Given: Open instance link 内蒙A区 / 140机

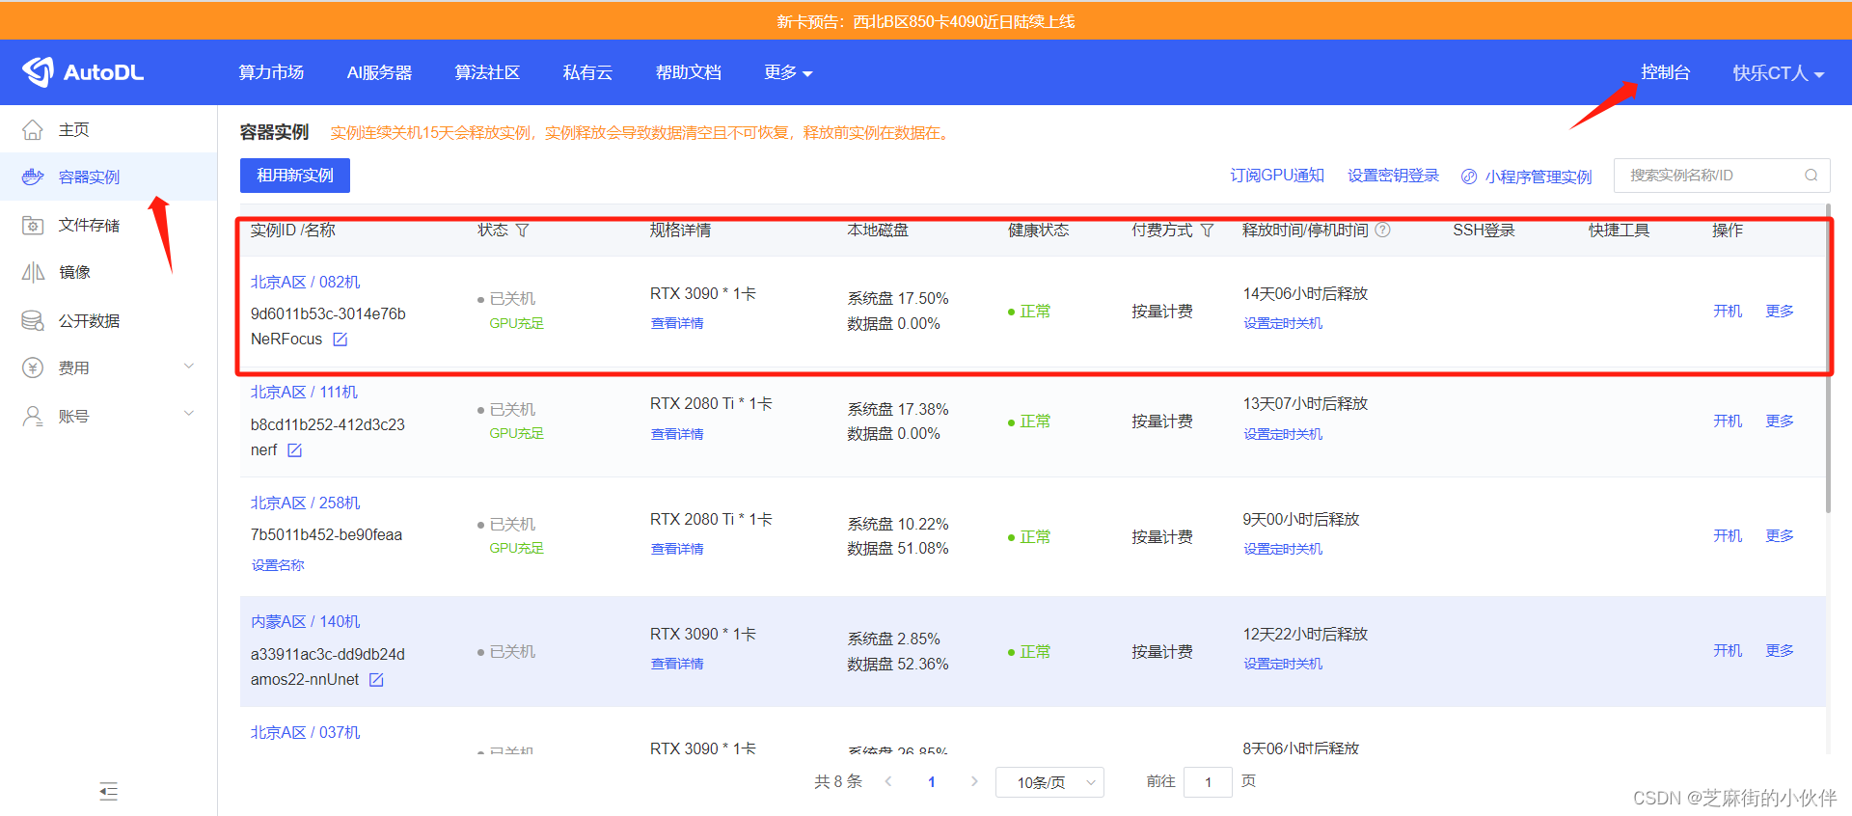Looking at the screenshot, I should 305,622.
